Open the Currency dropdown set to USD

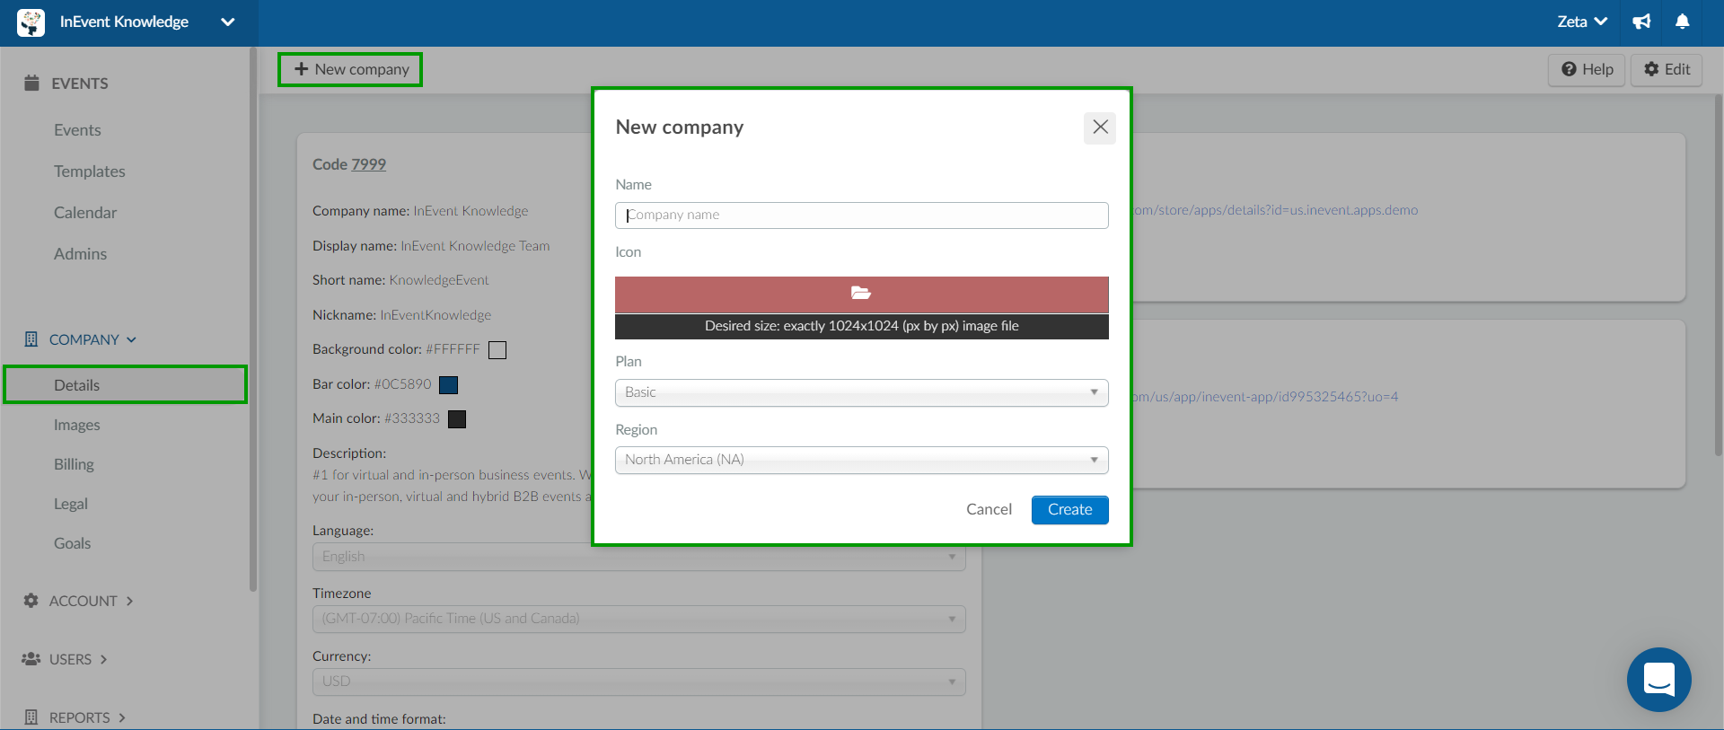tap(638, 682)
